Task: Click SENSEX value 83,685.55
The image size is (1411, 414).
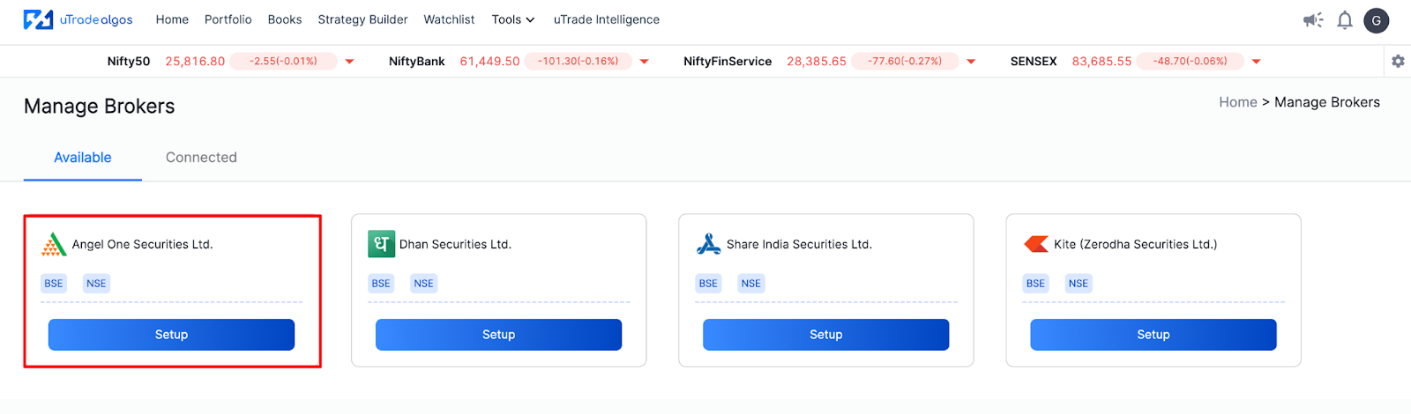Action: (x=1101, y=62)
